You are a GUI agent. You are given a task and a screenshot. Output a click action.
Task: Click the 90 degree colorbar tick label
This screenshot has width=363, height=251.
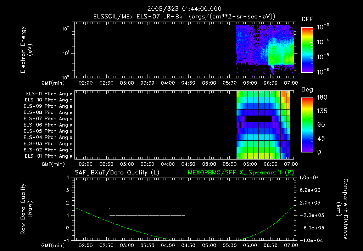pyautogui.click(x=321, y=125)
